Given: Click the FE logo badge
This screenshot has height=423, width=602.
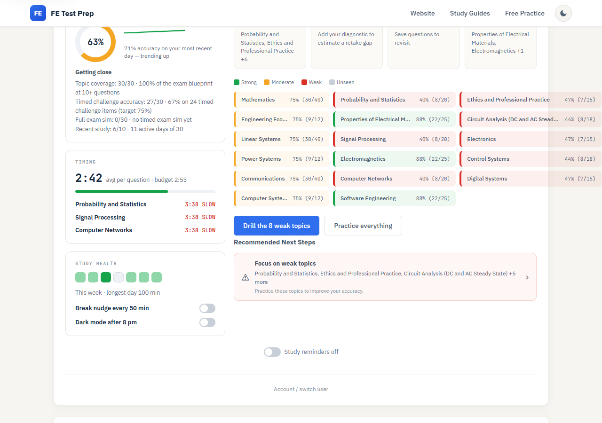Looking at the screenshot, I should click(x=38, y=13).
